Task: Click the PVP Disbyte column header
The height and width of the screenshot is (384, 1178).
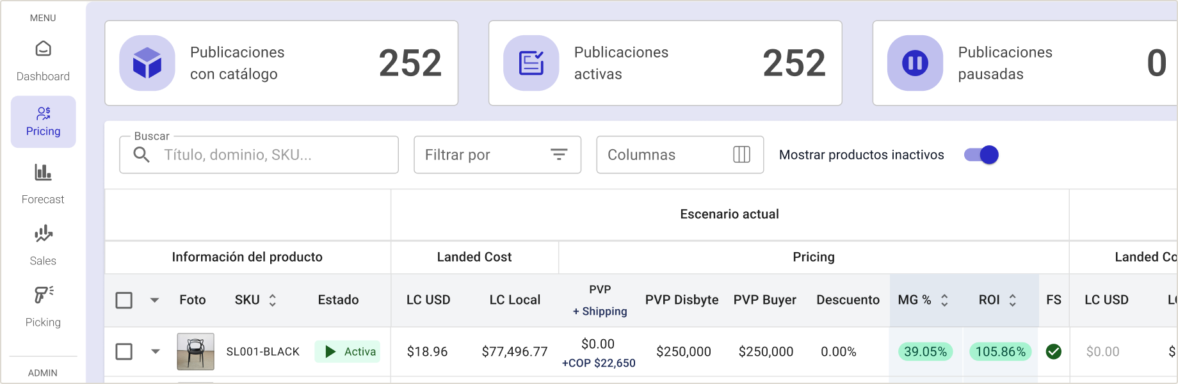Action: point(682,300)
